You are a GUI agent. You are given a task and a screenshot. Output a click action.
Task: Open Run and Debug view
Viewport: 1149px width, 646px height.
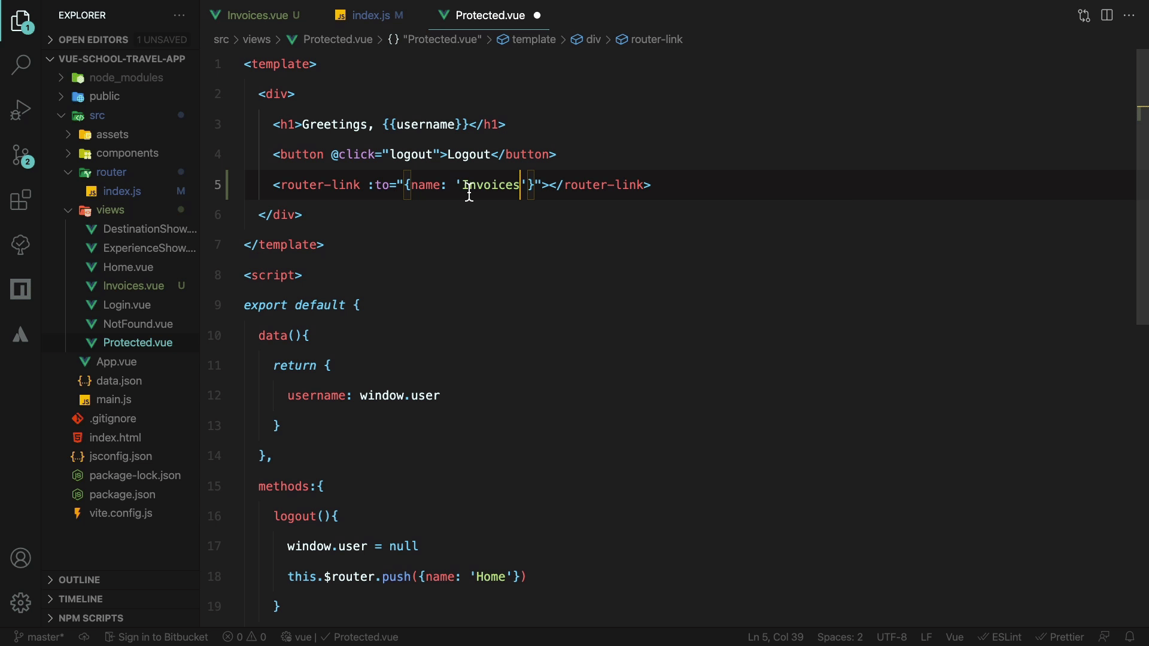tap(21, 110)
